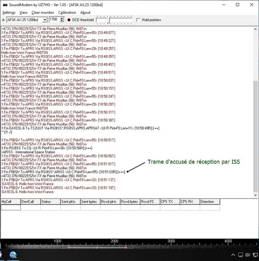
Task: Increase center frequency with up spinner arrow
Action: tap(62, 18)
